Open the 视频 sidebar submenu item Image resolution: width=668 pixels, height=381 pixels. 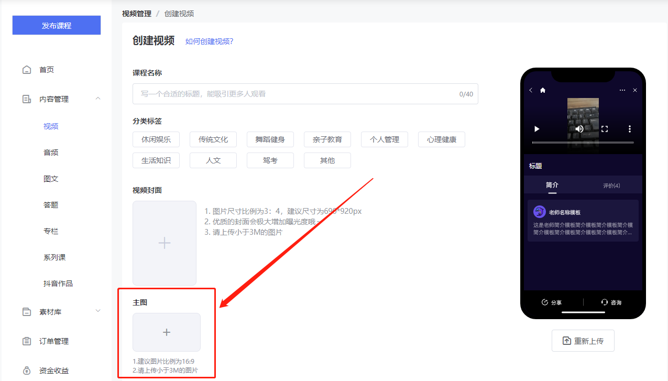51,126
